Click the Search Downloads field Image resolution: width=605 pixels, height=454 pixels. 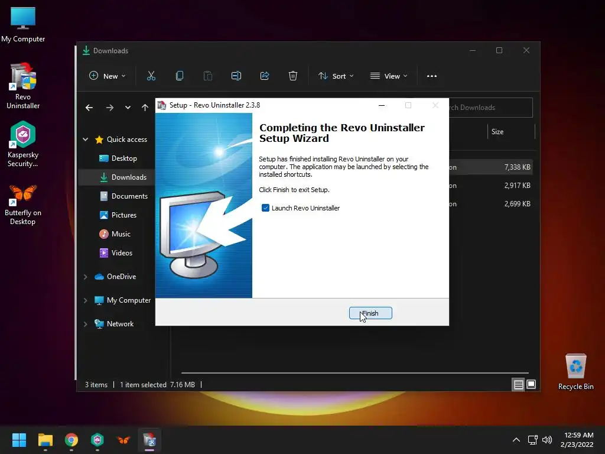(491, 108)
